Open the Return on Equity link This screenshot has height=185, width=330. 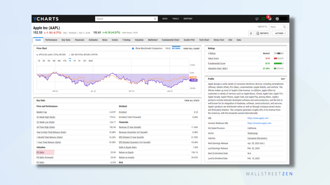126,152
